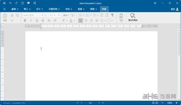
Task: Open the hamburger main menu
Action: pos(4,9)
